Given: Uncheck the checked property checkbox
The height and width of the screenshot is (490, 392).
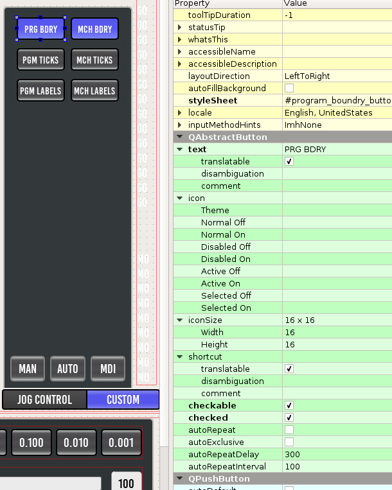Looking at the screenshot, I should (289, 417).
